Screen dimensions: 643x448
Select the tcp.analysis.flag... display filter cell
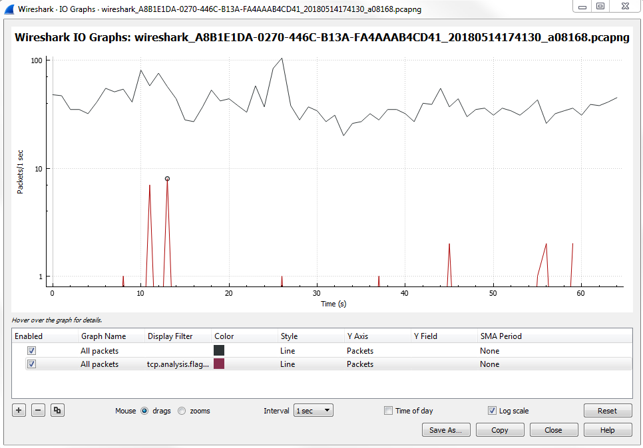pyautogui.click(x=178, y=364)
